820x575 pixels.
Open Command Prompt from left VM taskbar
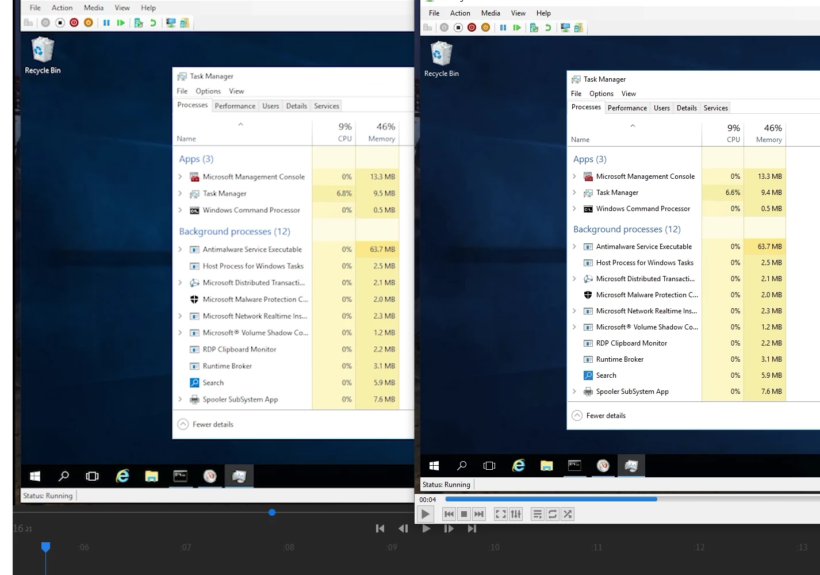[x=181, y=476]
